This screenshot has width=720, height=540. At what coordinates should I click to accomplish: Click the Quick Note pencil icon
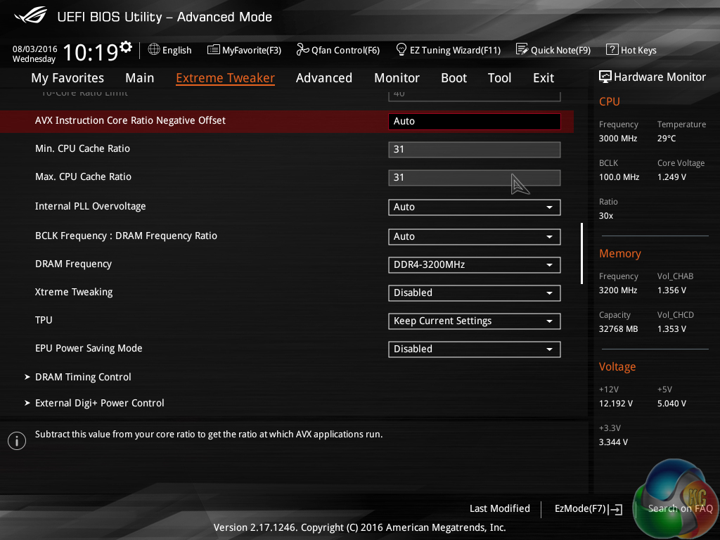522,49
